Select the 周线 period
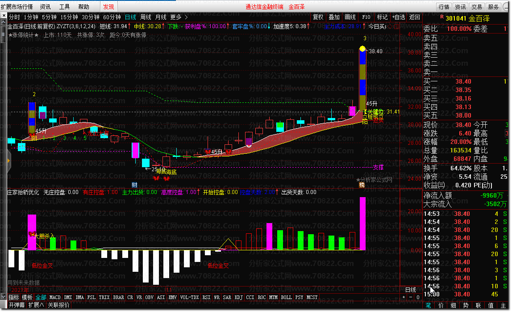This screenshot has width=512, height=312. (x=146, y=17)
